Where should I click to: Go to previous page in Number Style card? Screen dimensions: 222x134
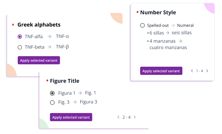pos(192,71)
